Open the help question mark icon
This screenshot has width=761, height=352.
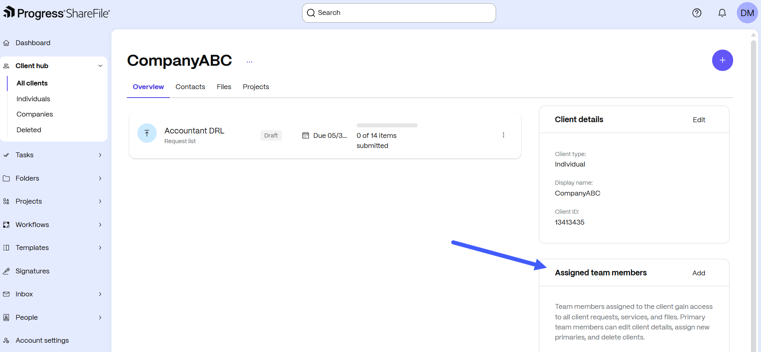click(x=697, y=13)
